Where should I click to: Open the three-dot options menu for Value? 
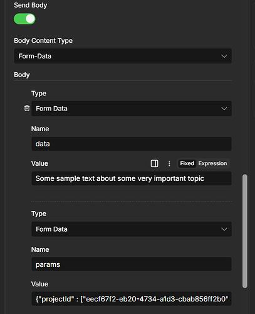click(x=169, y=164)
